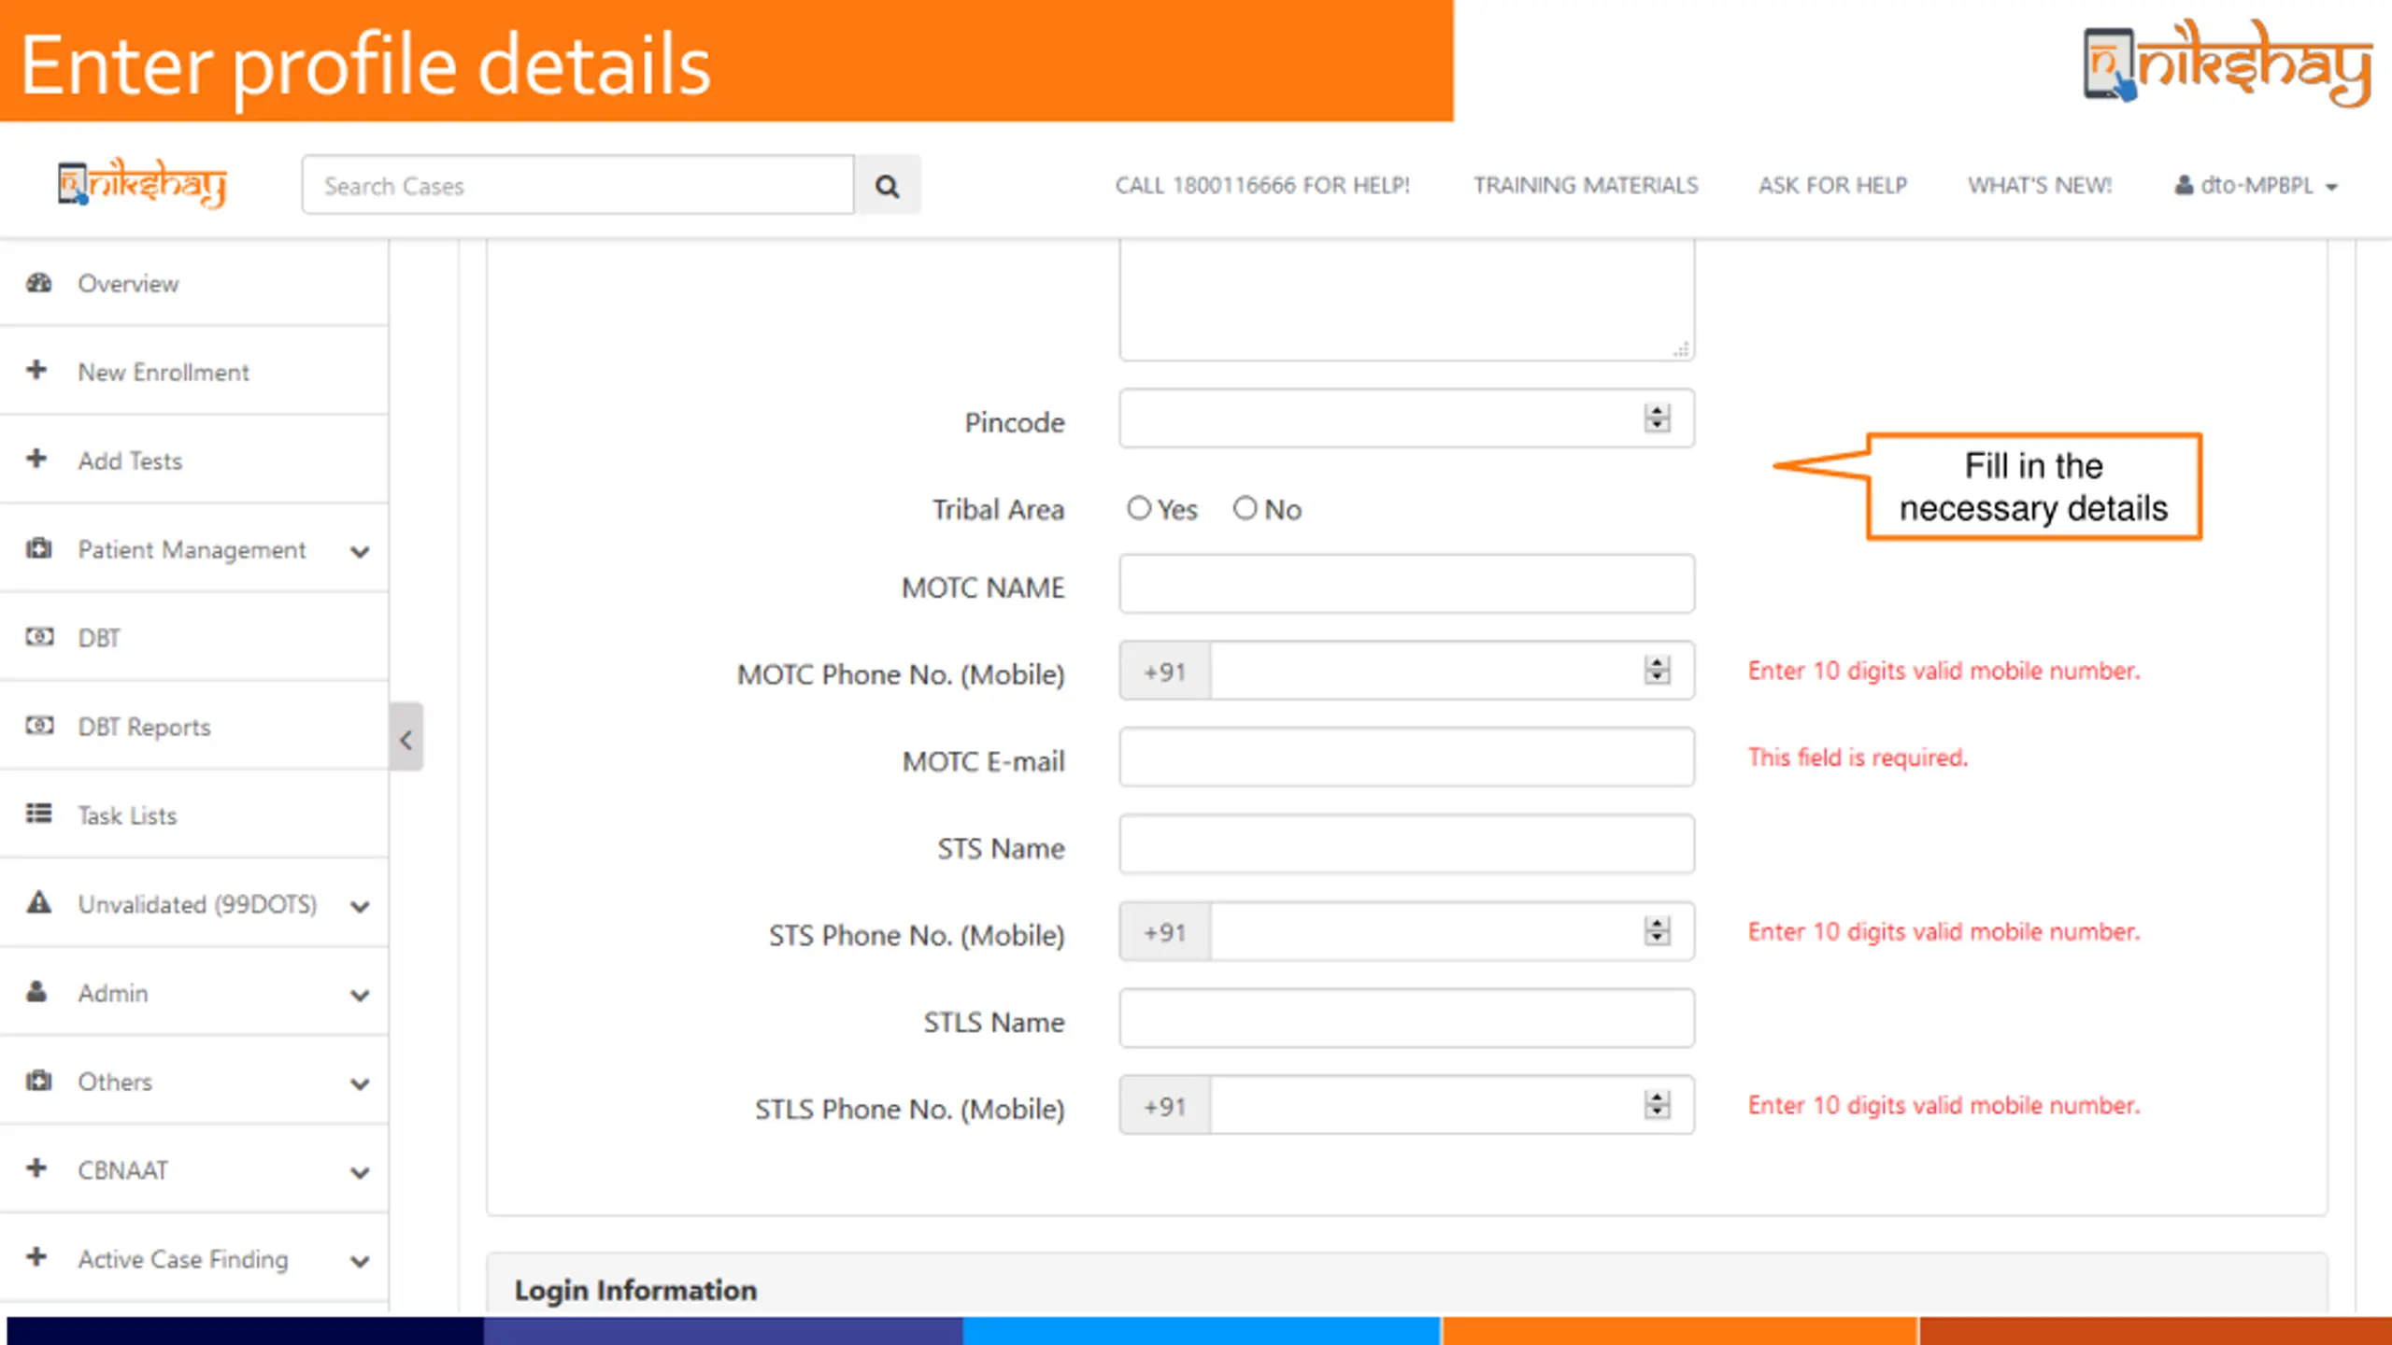2392x1345 pixels.
Task: Click the 'This field is required.' message
Action: pos(1858,757)
